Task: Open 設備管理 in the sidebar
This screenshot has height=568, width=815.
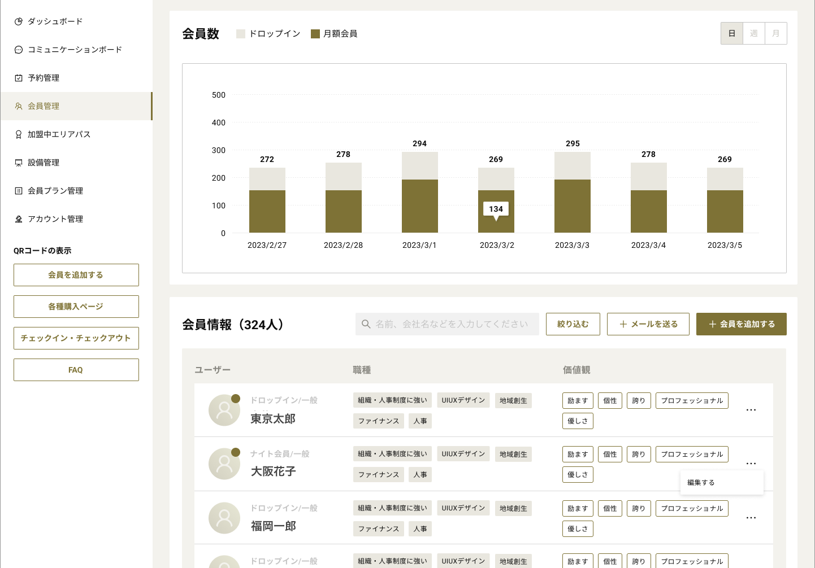Action: click(76, 163)
